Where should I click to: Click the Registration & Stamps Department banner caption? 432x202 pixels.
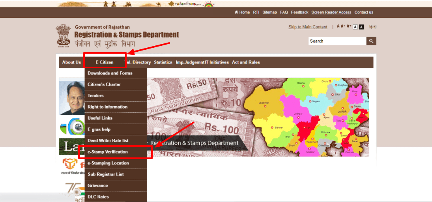coord(194,143)
